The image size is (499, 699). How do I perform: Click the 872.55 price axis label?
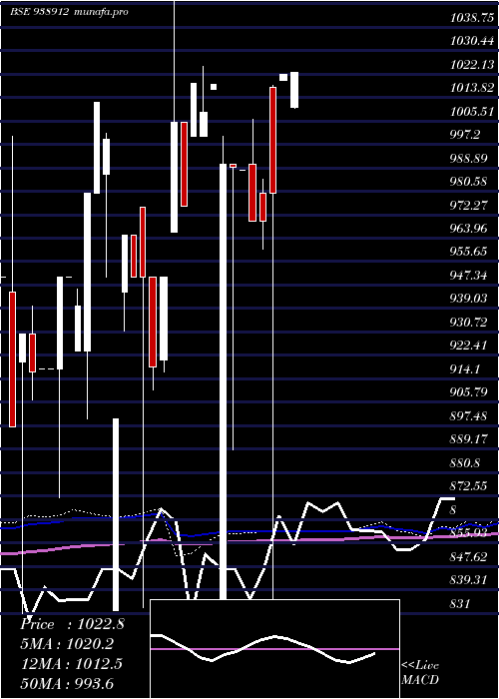[469, 486]
